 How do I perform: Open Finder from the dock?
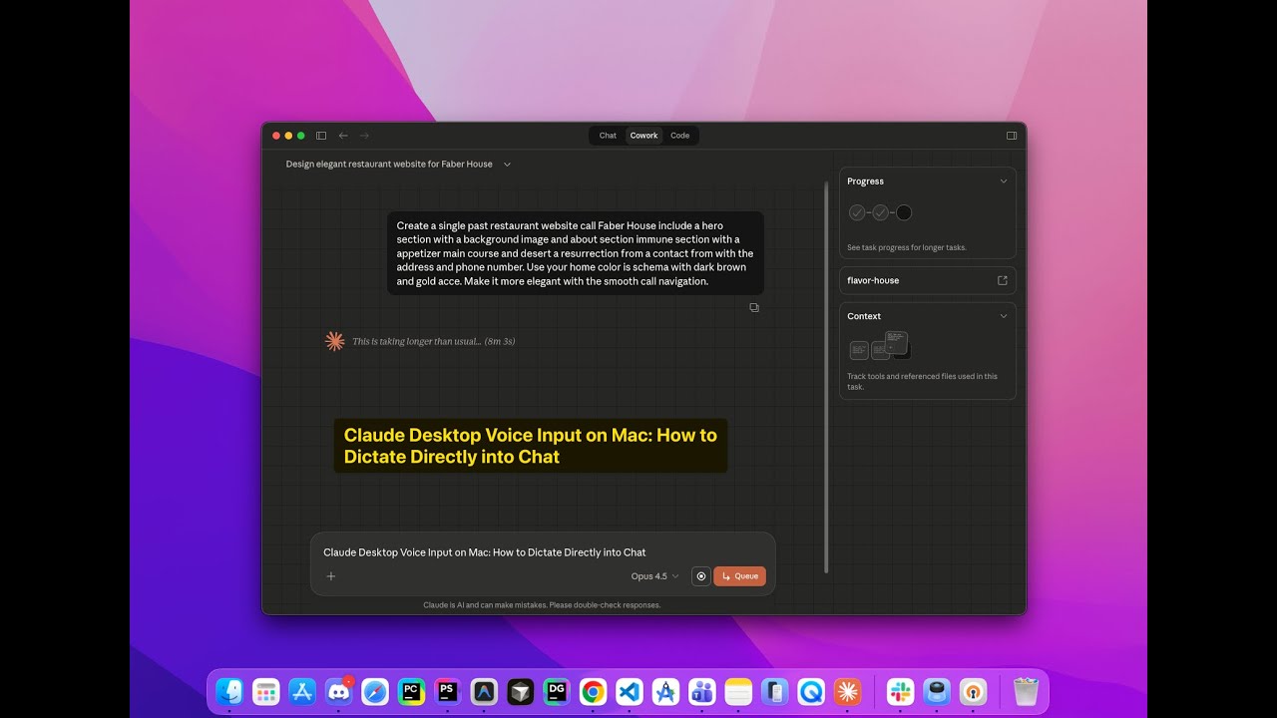(230, 691)
